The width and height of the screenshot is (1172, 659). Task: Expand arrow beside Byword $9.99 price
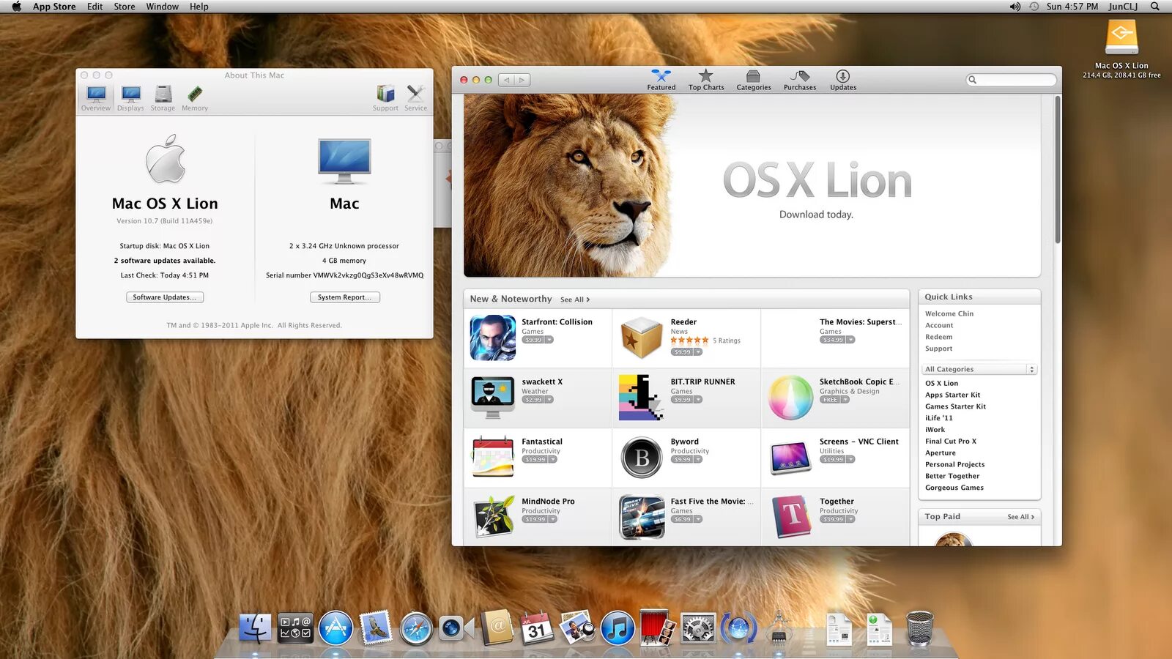(x=698, y=460)
